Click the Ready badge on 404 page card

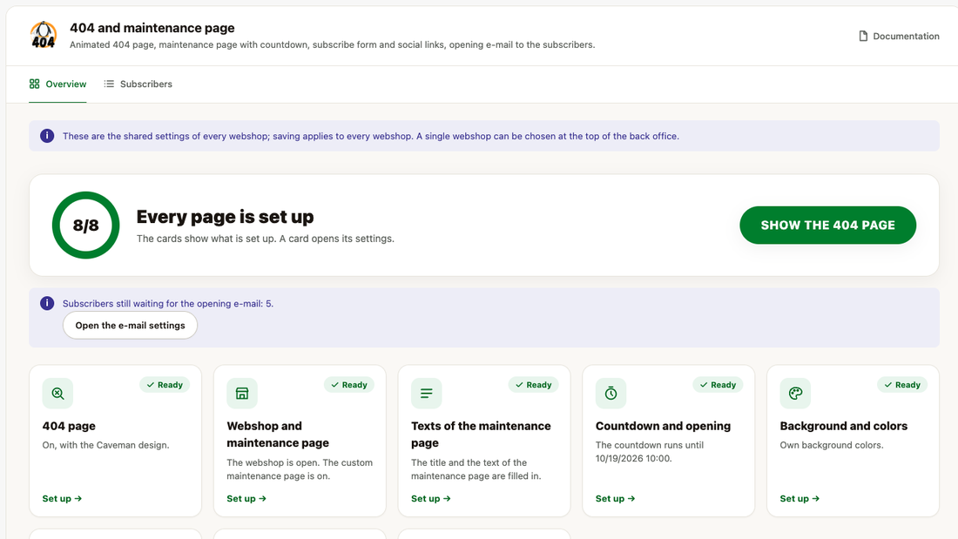coord(165,385)
